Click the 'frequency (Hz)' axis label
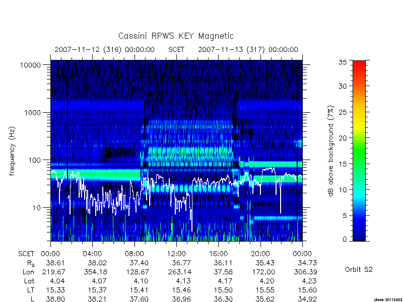This screenshot has width=403, height=302. [x=12, y=151]
